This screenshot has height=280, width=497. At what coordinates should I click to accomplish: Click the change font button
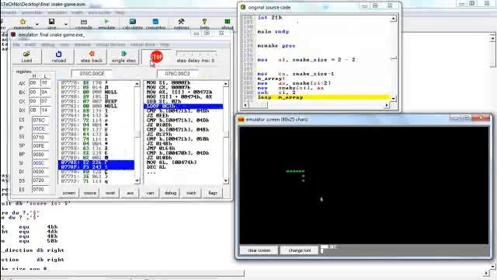pos(300,250)
